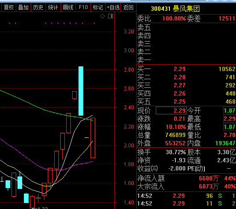Select 买二 bid price 2.28
This screenshot has width=236, height=209.
point(180,78)
